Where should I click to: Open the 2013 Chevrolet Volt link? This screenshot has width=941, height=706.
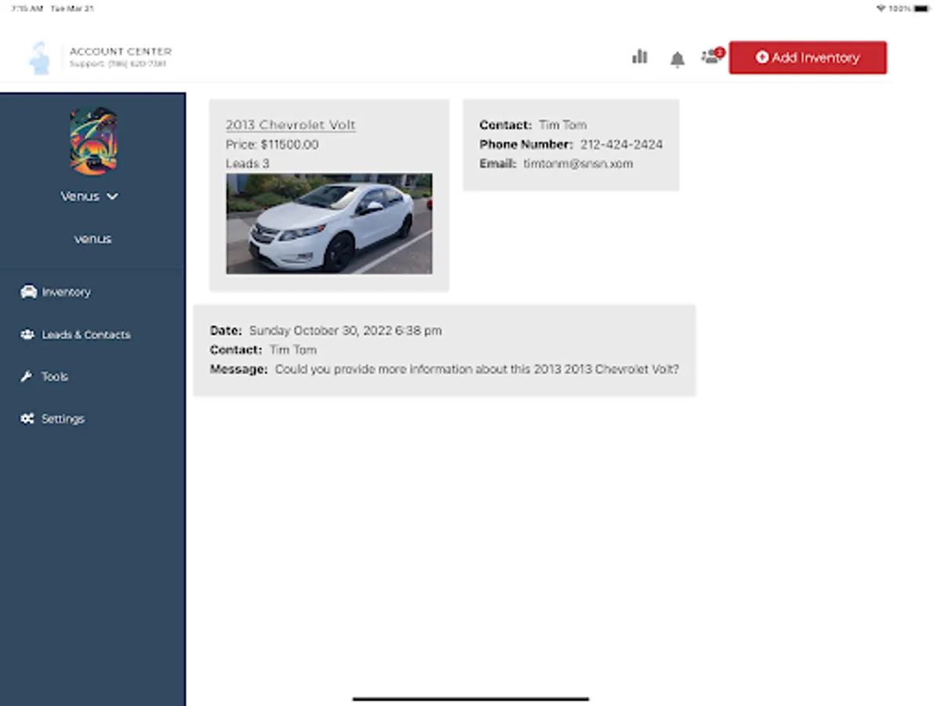click(290, 125)
